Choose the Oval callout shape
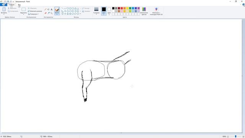The width and height of the screenshot is (245, 138). pyautogui.click(x=75, y=14)
